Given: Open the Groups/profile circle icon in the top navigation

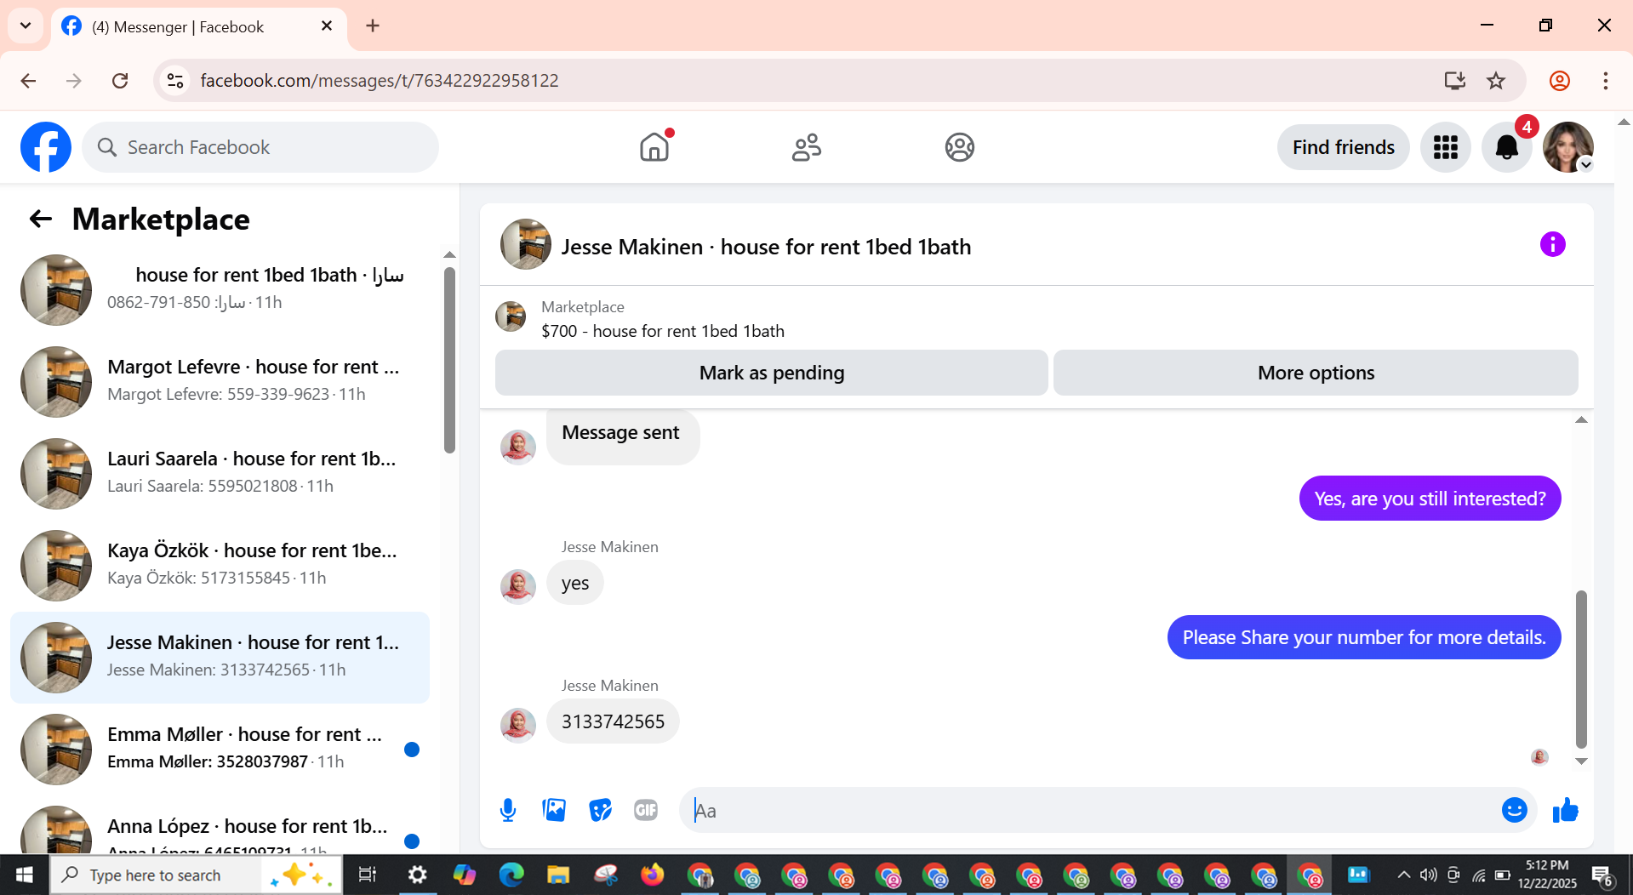Looking at the screenshot, I should point(959,147).
